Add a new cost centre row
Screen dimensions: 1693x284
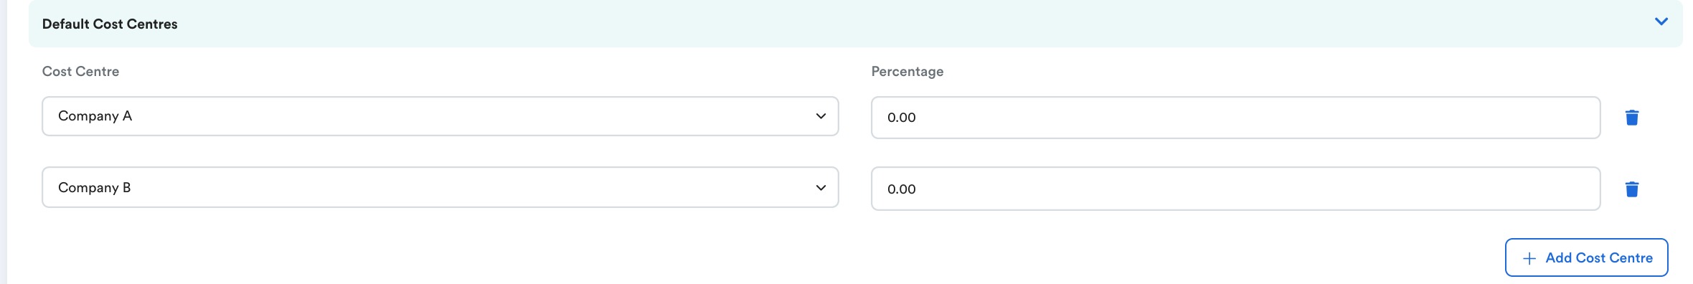1586,257
